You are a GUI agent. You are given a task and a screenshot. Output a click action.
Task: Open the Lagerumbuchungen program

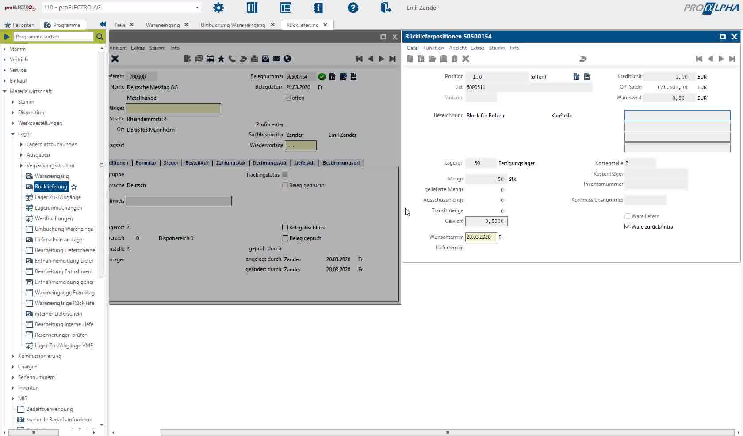[58, 208]
